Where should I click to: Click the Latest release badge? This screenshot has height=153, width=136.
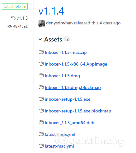pyautogui.click(x=15, y=6)
